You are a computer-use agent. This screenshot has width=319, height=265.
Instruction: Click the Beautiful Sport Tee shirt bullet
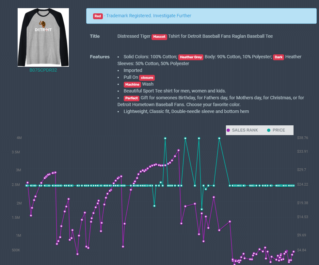pyautogui.click(x=175, y=91)
